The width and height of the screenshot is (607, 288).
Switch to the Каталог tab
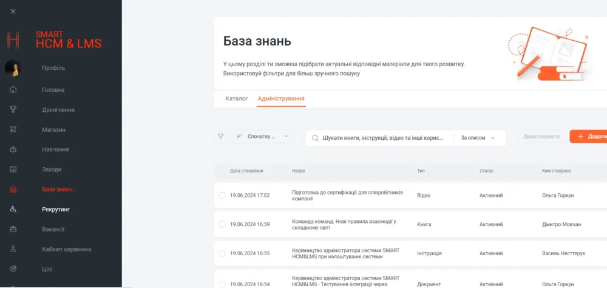[x=237, y=98]
